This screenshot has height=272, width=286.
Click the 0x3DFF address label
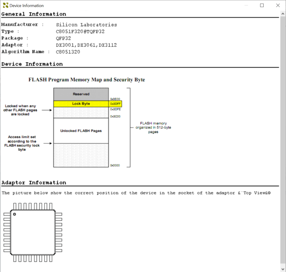[115, 104]
